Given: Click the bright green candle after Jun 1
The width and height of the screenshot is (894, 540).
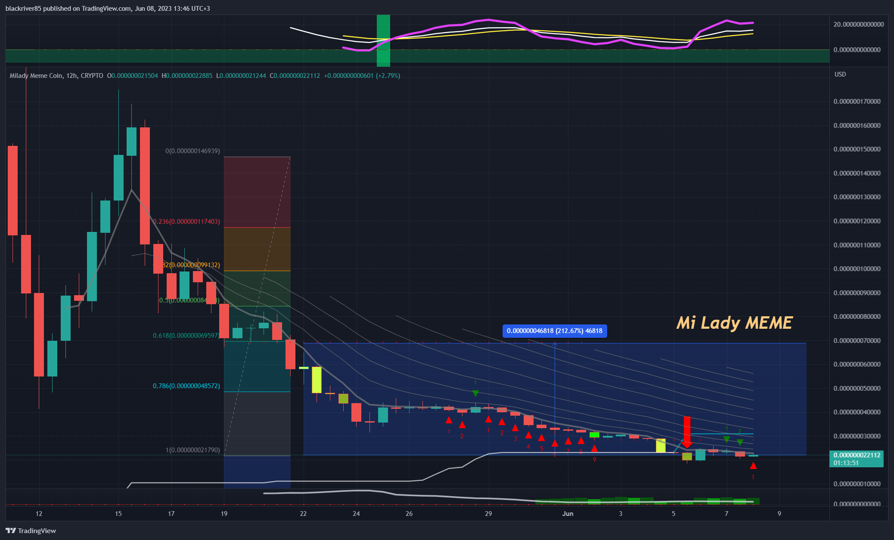Looking at the screenshot, I should pyautogui.click(x=594, y=435).
